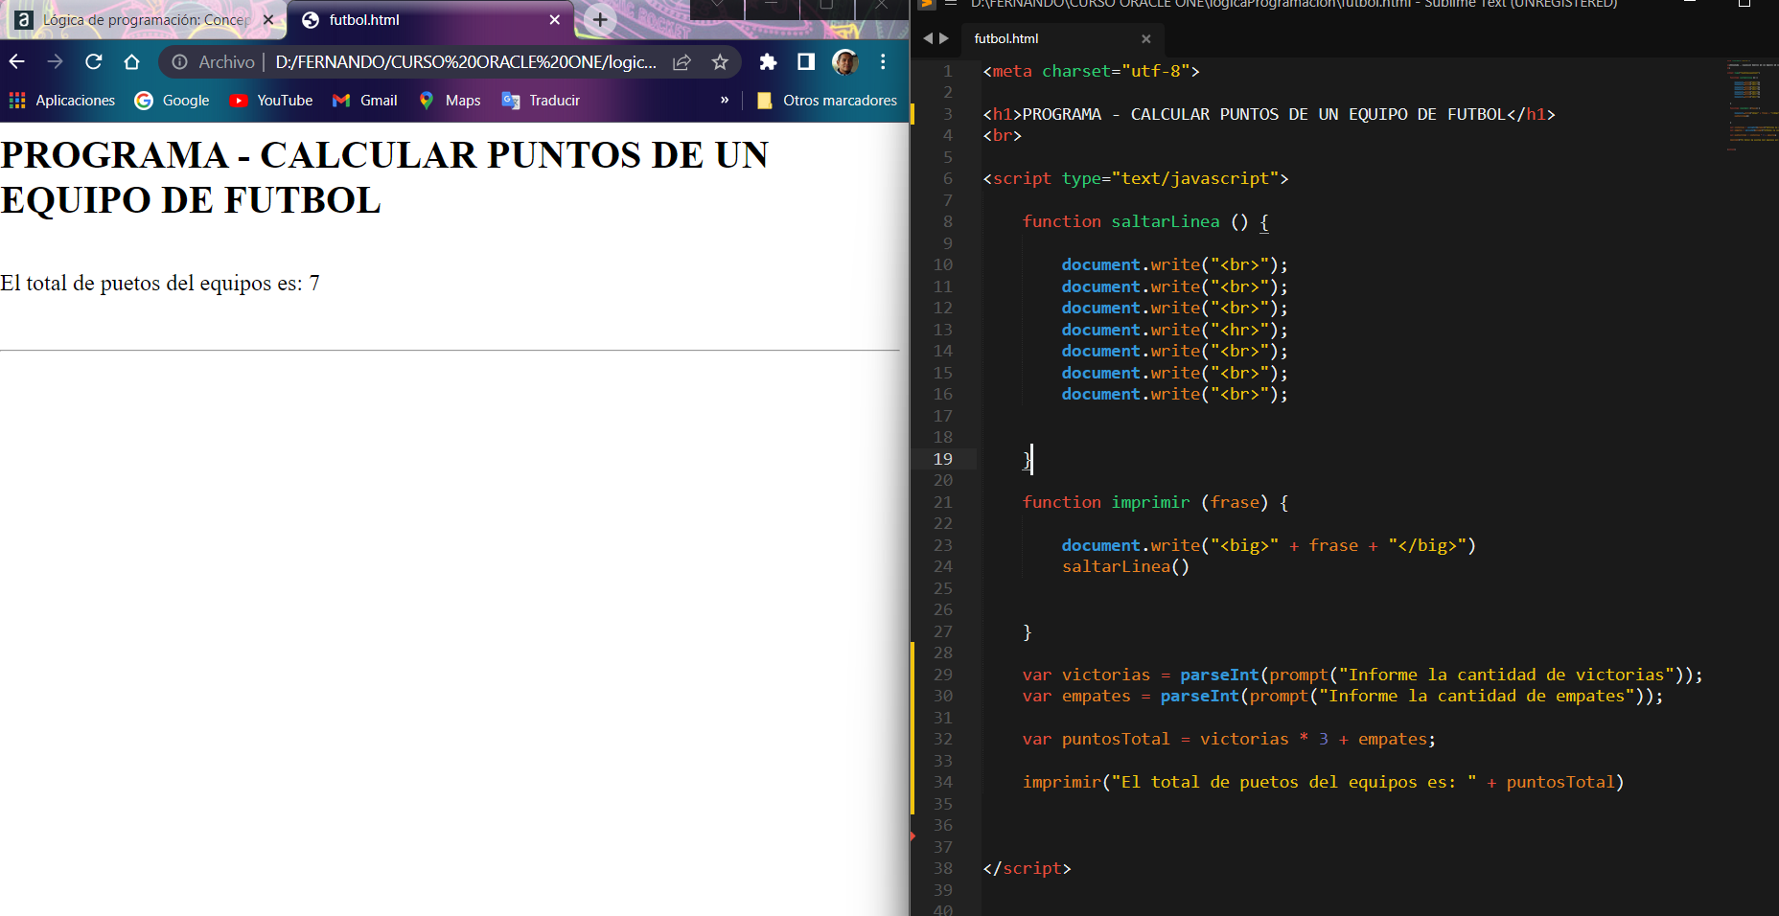1779x916 pixels.
Task: Go forward in Chrome history
Action: click(x=55, y=62)
